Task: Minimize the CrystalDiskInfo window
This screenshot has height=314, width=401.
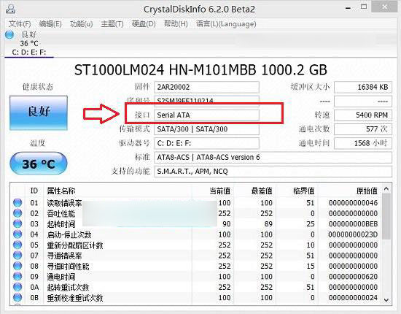Action: click(348, 8)
